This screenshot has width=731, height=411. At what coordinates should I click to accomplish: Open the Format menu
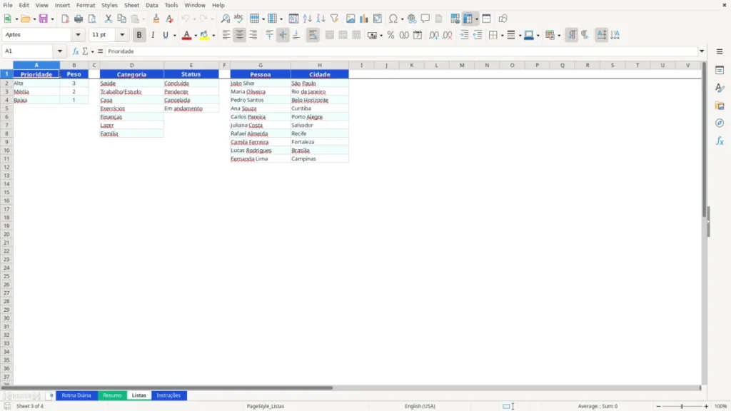[86, 5]
